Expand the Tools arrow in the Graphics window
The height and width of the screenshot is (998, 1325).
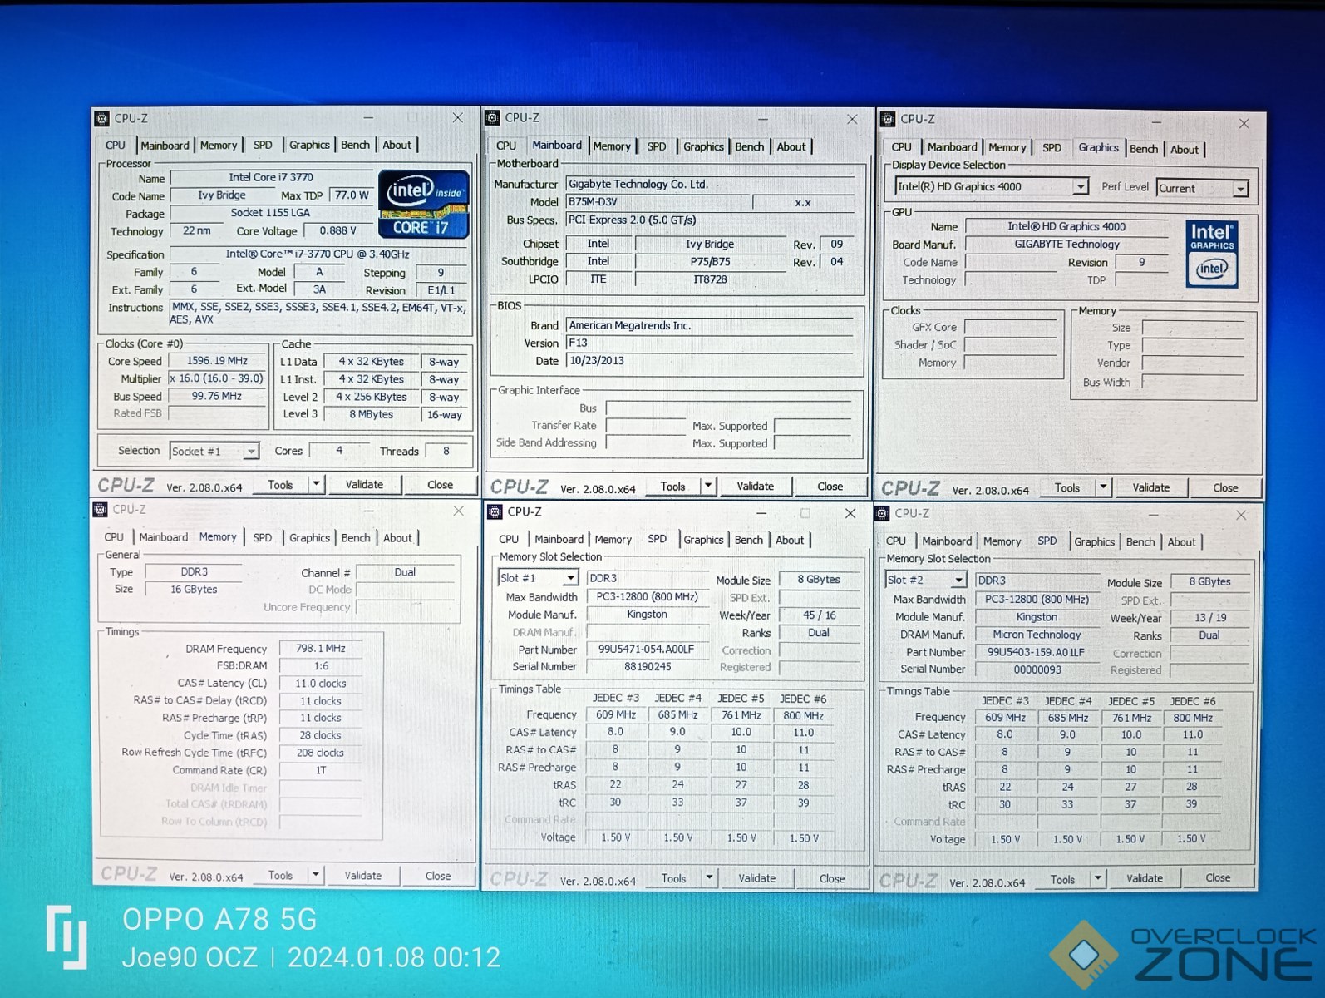(1103, 487)
